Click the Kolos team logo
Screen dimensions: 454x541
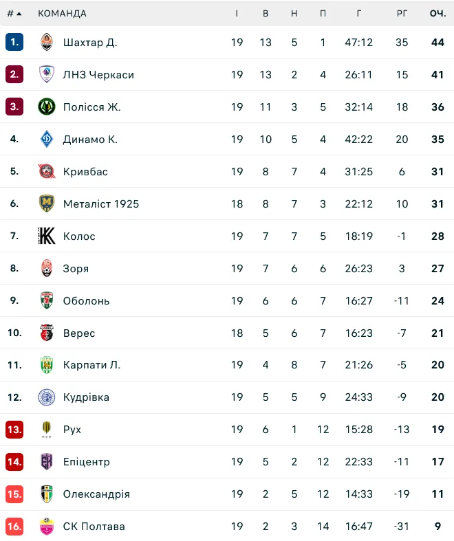(47, 236)
